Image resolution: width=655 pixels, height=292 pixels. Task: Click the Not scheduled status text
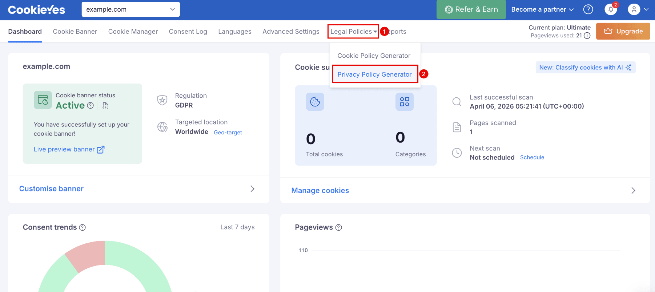[x=492, y=157]
